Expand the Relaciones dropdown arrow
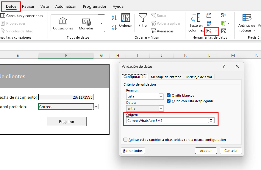The height and width of the screenshot is (170, 261). 229,23
